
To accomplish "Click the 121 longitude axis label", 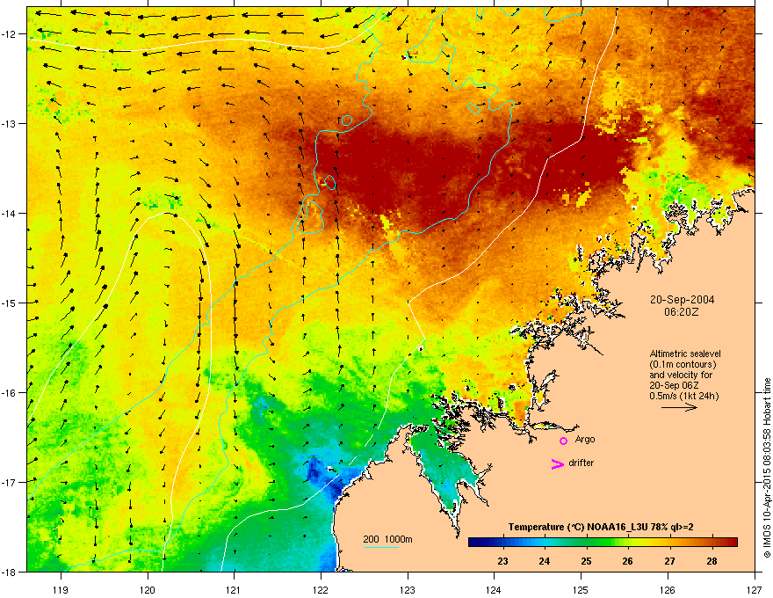I will coord(234,589).
